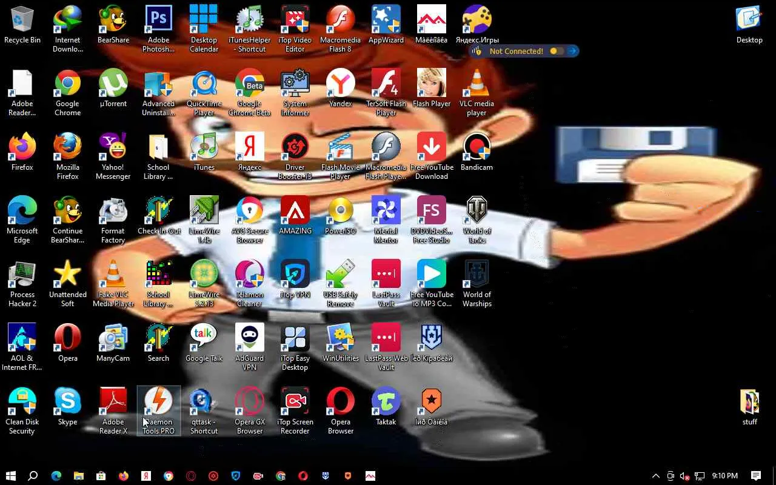The image size is (776, 485).
Task: Select the Microsoft Edge desktop icon
Action: pyautogui.click(x=22, y=220)
